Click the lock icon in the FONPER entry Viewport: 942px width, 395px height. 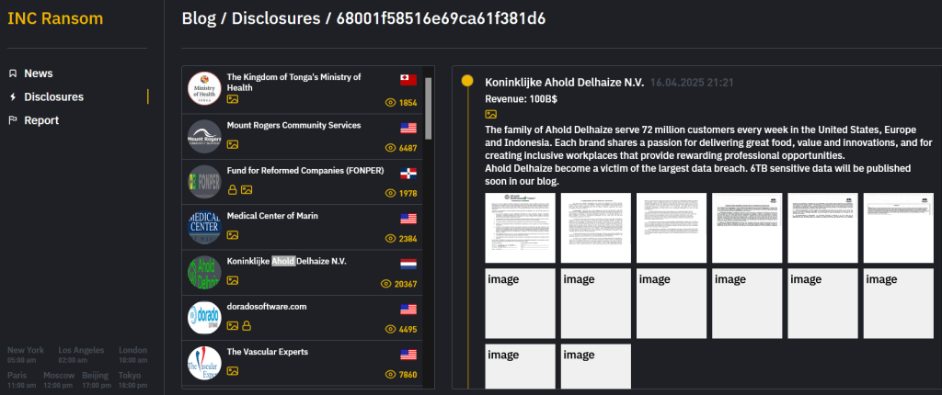point(233,189)
